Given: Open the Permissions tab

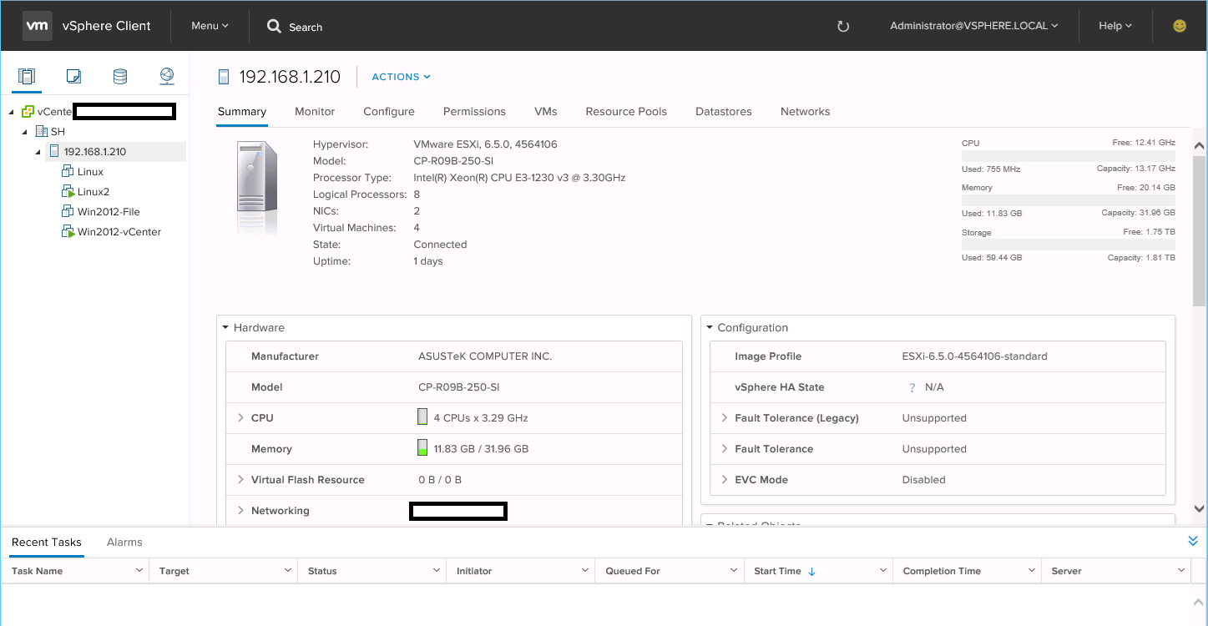Looking at the screenshot, I should tap(474, 111).
